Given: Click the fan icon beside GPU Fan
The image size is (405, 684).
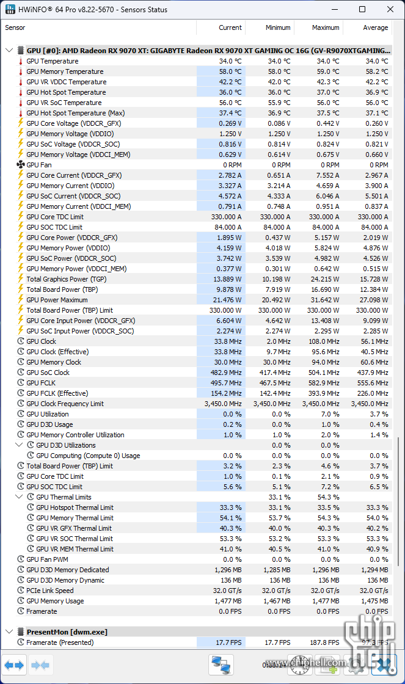Looking at the screenshot, I should 21,165.
